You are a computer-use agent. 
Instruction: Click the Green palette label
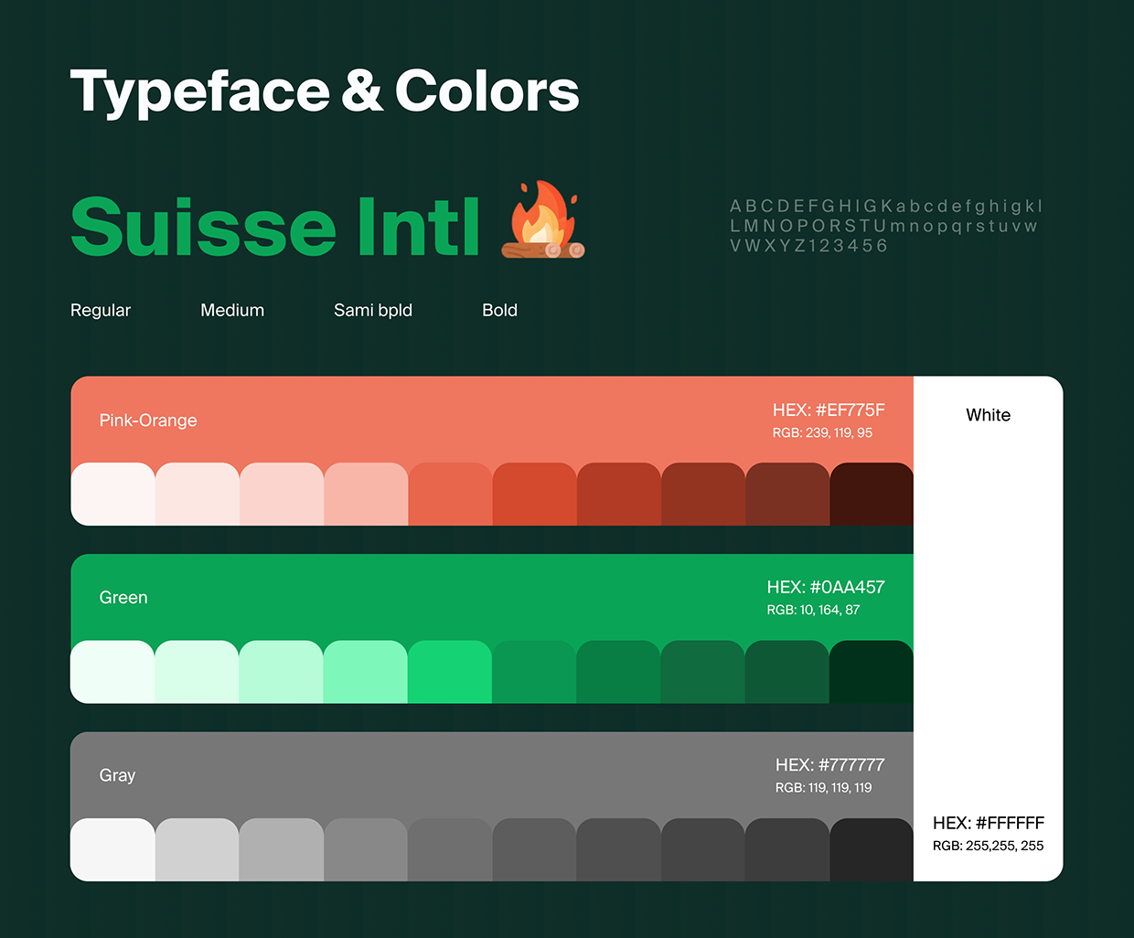click(123, 598)
